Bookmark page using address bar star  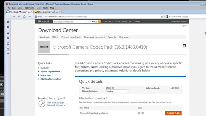click(162, 16)
